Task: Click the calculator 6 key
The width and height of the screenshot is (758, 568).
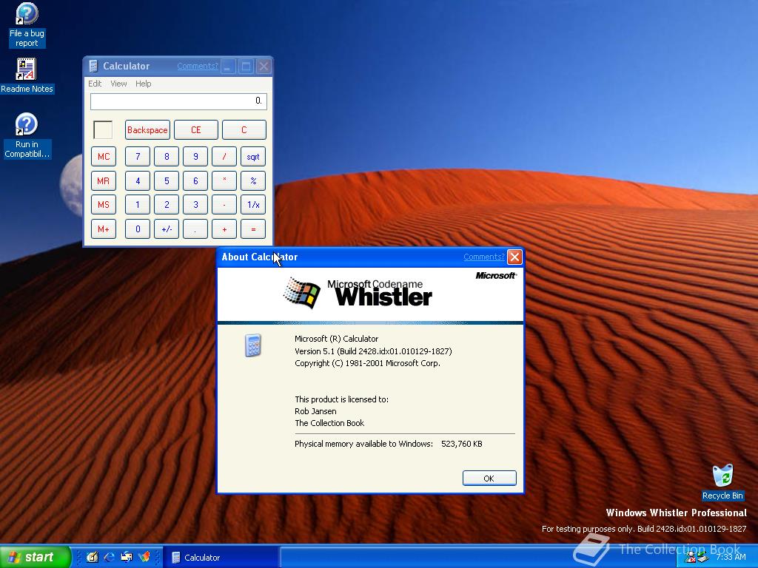Action: pos(195,180)
